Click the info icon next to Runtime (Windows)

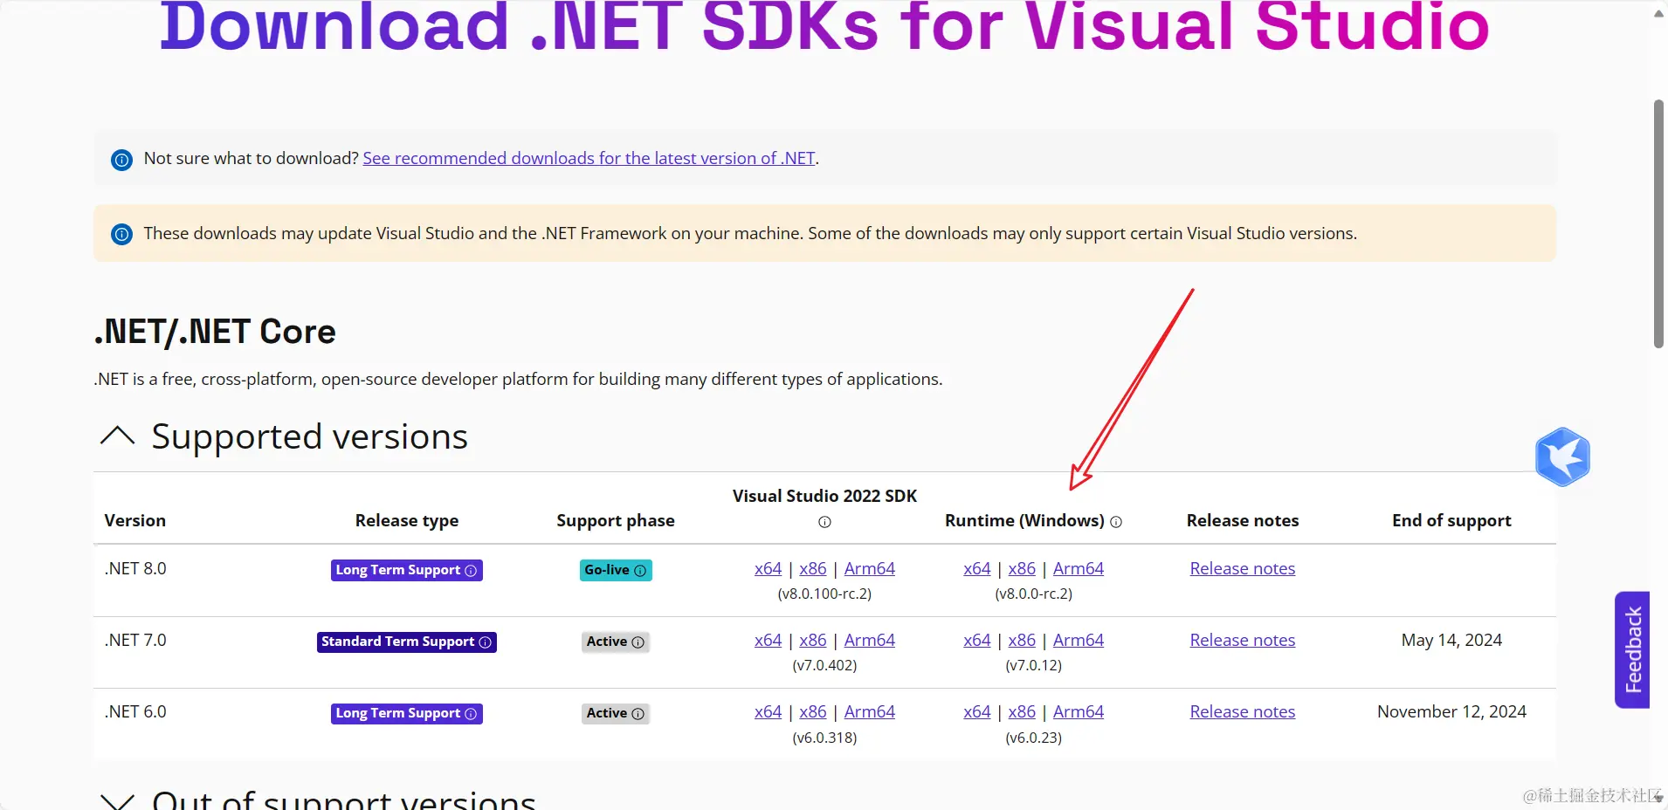click(x=1116, y=522)
